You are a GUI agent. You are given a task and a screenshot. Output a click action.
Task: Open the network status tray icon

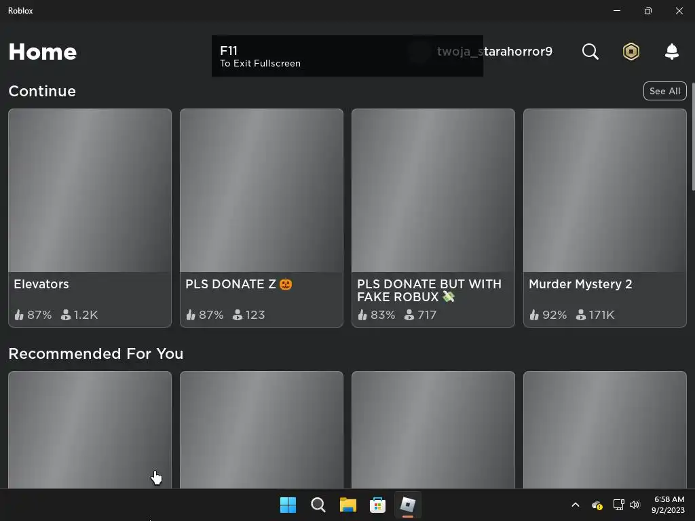click(x=618, y=505)
